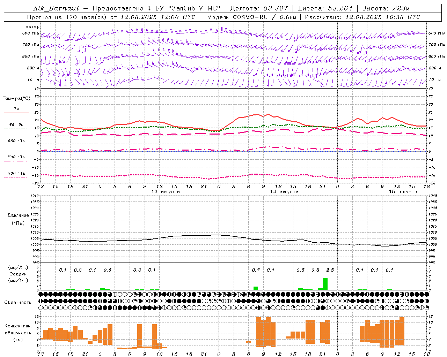Click the 850 гПа temperature legend entry

pos(16,141)
